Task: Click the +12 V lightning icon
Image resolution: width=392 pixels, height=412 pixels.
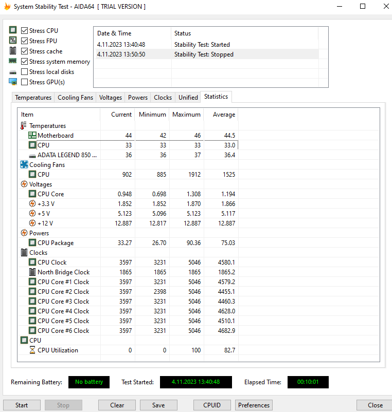Action: click(32, 223)
